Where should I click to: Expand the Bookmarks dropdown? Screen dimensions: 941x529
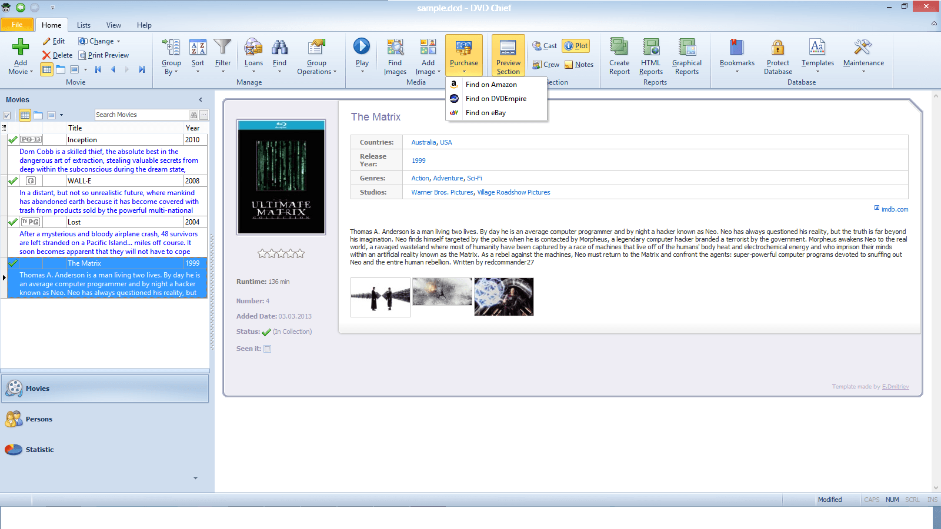[x=737, y=66]
